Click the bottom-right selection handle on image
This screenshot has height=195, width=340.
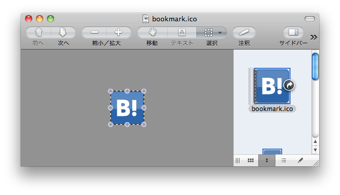click(x=144, y=125)
